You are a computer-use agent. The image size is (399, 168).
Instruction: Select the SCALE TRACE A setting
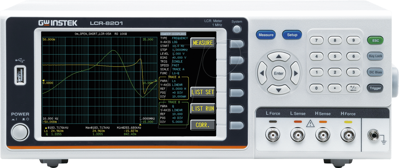172,69
